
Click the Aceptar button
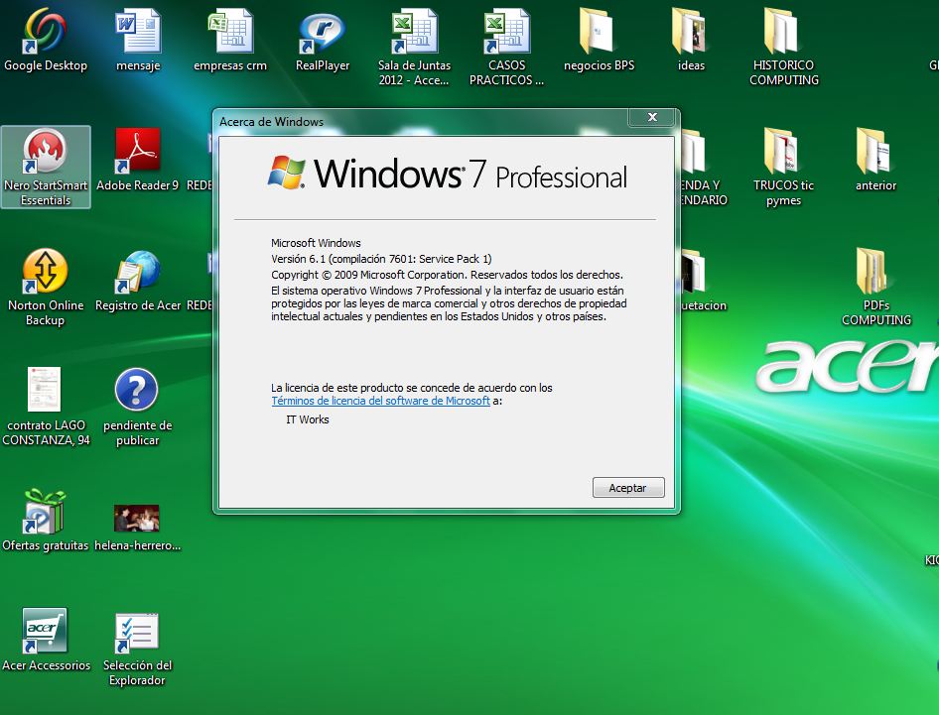627,487
